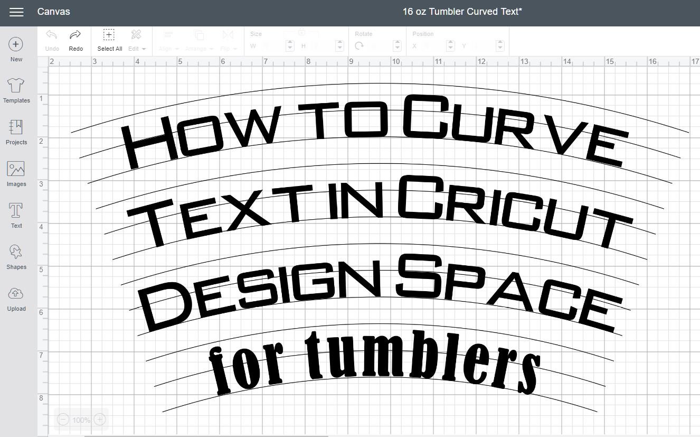
Task: Click the Redo arrow
Action: [75, 35]
